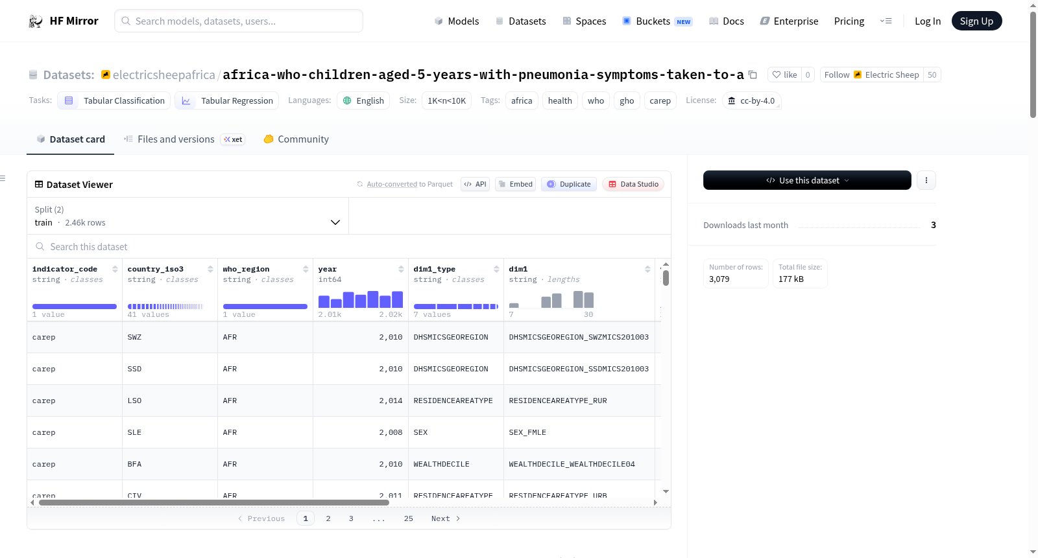Sort the indicator_code column

pyautogui.click(x=115, y=269)
